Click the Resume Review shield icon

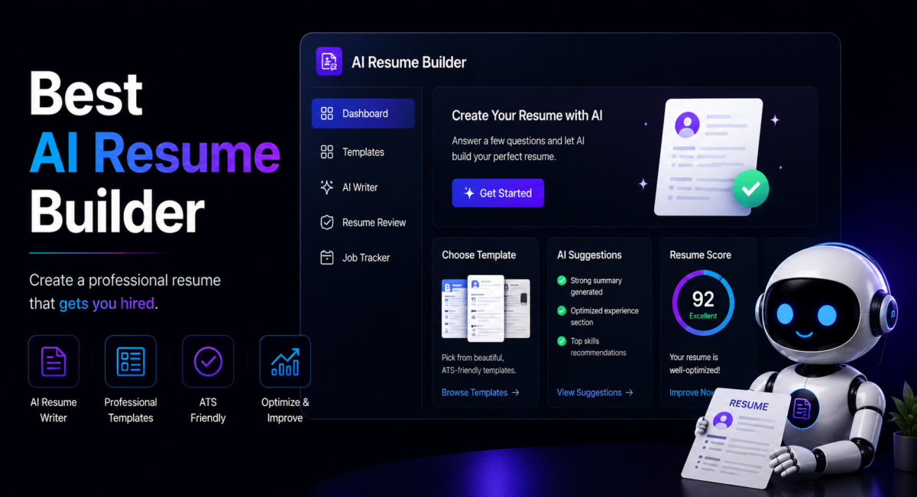(x=327, y=223)
